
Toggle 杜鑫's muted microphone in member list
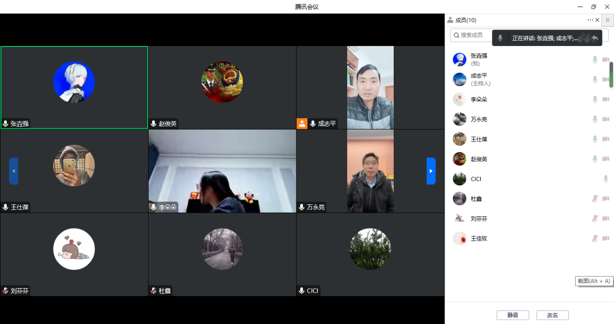click(595, 199)
